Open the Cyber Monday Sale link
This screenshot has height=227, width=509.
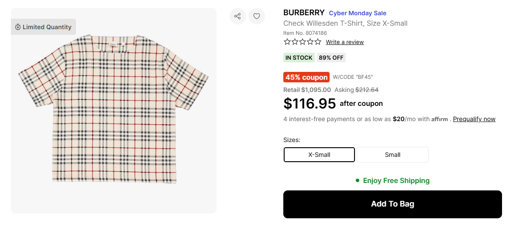pyautogui.click(x=358, y=13)
